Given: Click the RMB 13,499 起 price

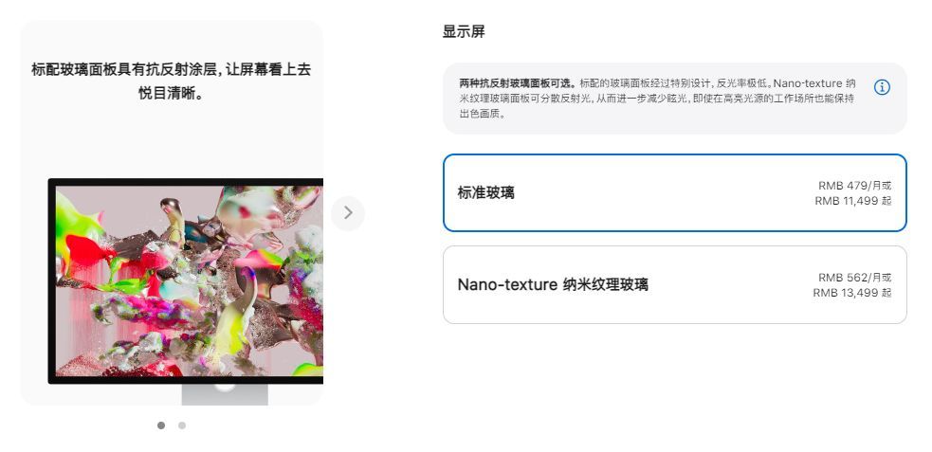Looking at the screenshot, I should (x=852, y=293).
